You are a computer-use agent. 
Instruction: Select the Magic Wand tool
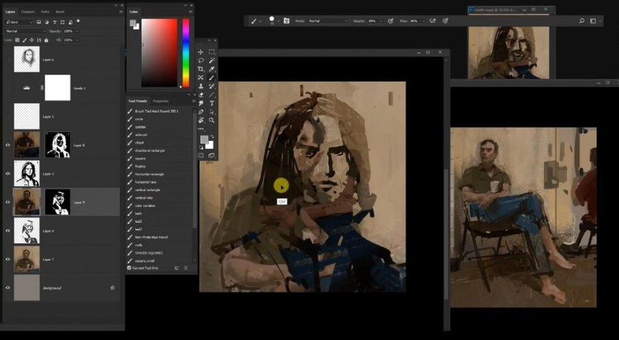point(212,61)
